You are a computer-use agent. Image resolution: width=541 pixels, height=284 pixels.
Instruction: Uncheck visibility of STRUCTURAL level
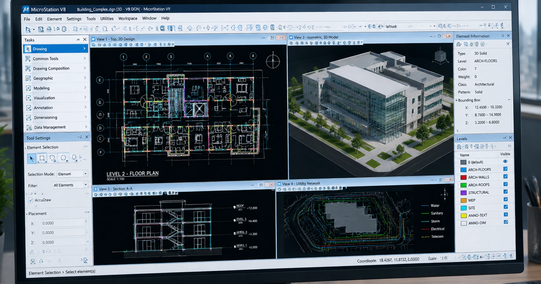tap(506, 192)
